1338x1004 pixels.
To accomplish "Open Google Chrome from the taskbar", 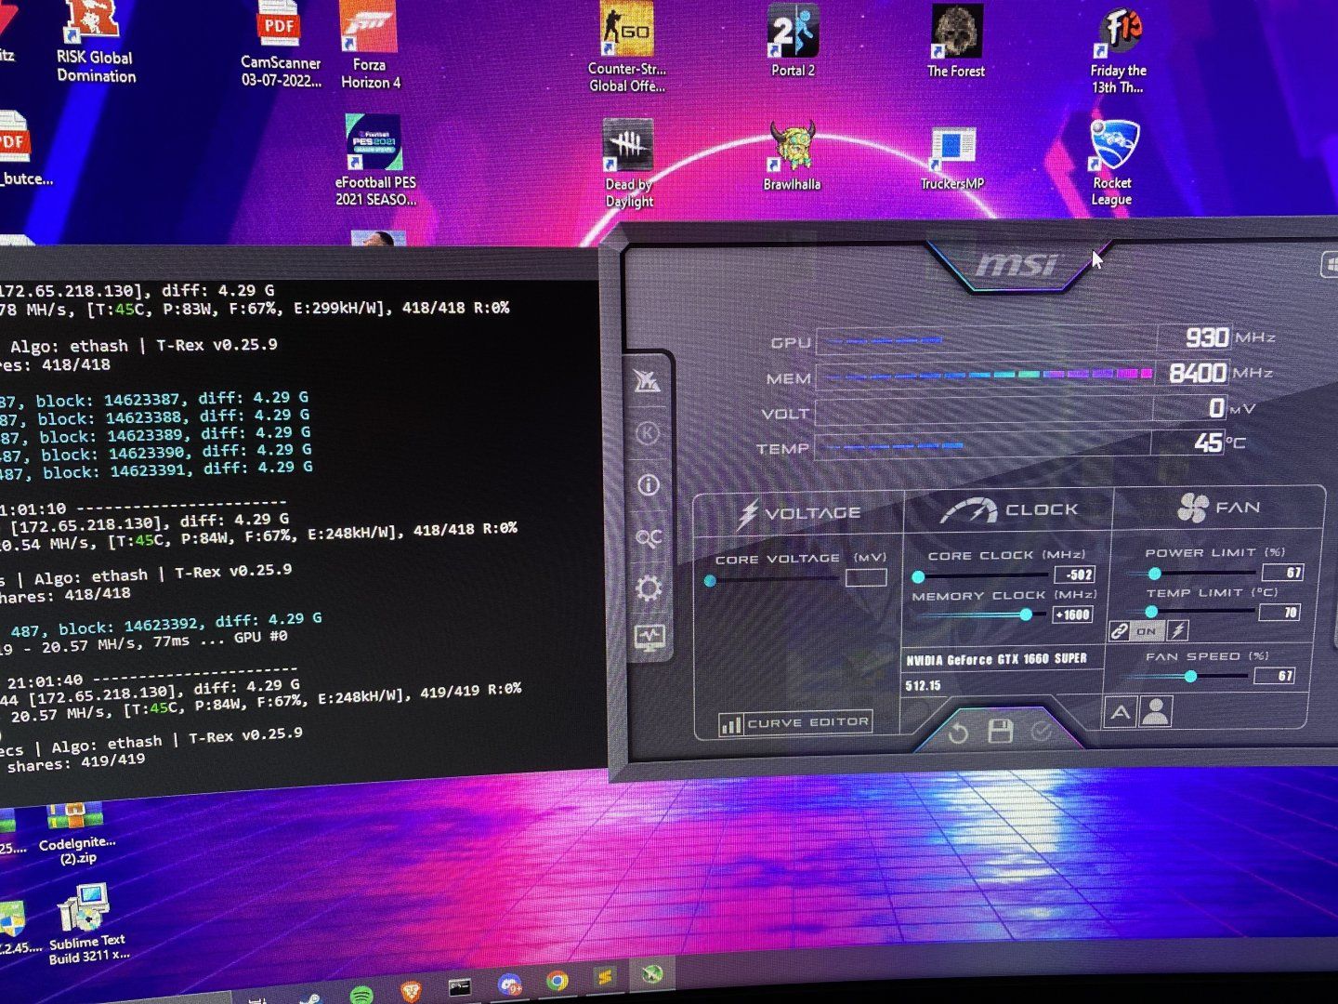I will [557, 981].
